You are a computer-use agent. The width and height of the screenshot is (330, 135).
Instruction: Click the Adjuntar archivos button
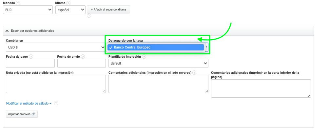[x=22, y=114]
